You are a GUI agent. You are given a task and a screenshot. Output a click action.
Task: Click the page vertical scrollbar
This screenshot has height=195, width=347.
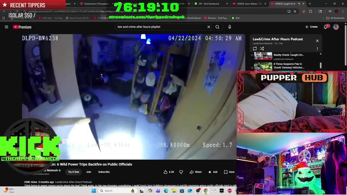[x=345, y=45]
